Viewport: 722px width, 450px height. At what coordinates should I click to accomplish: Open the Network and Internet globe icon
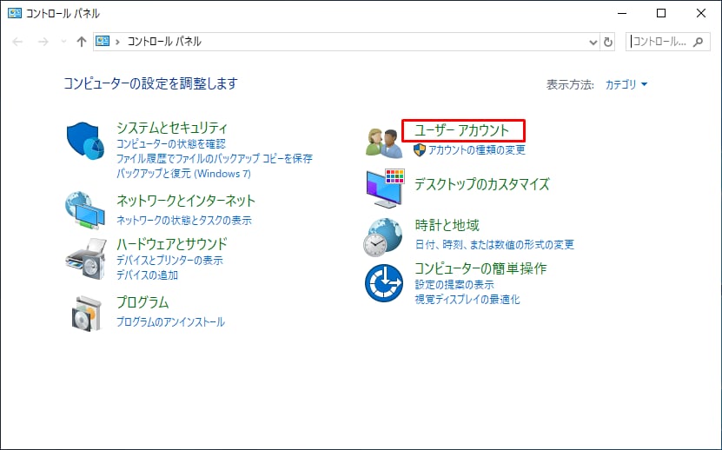[x=85, y=210]
